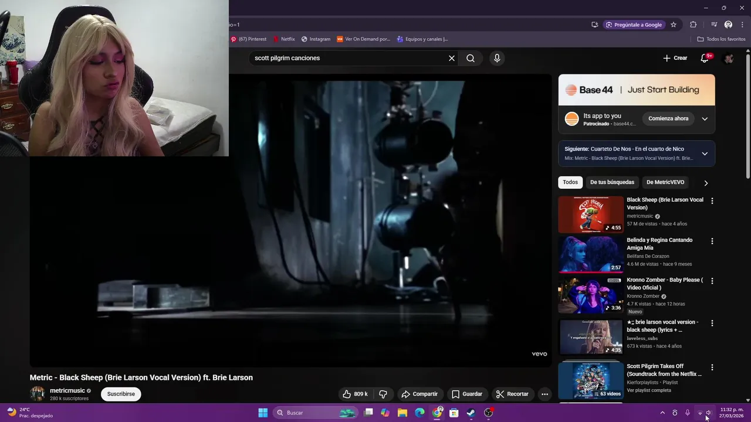Show hidden system tray icons chevron
Viewport: 751px width, 422px height.
[662, 413]
